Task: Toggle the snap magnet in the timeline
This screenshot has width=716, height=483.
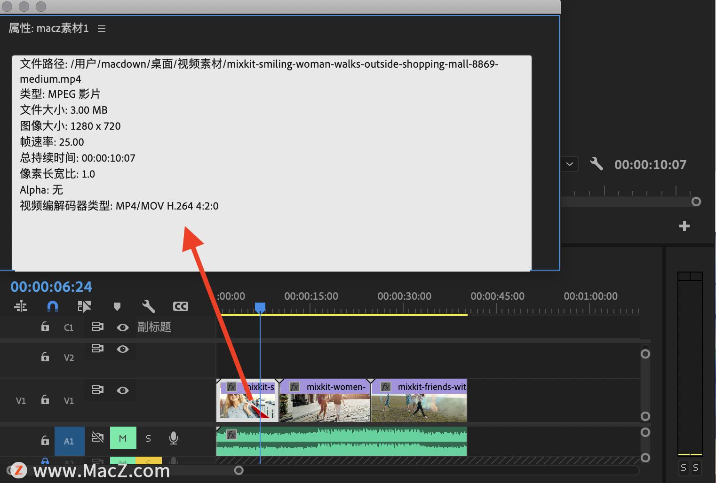Action: tap(53, 307)
